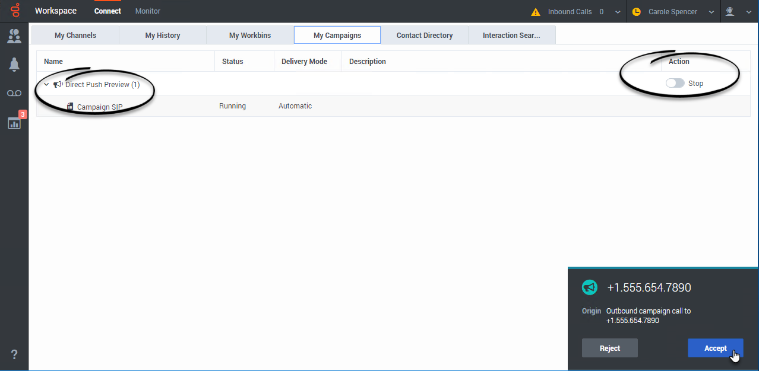Reject the outbound campaign call

(x=609, y=348)
